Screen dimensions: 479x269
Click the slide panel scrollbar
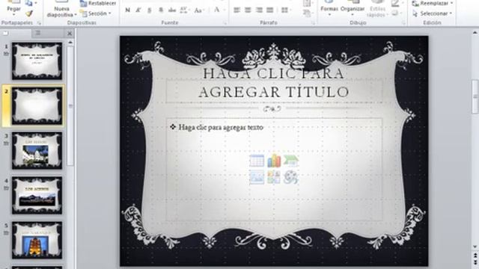coord(70,106)
